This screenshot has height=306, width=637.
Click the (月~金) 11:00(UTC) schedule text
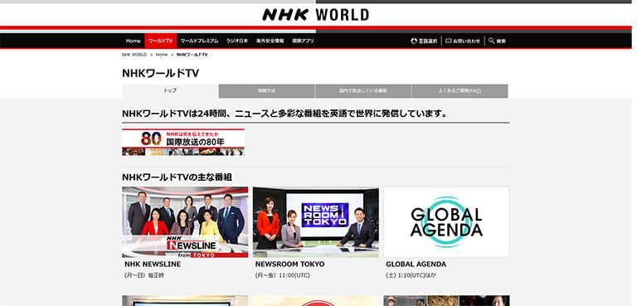[282, 275]
